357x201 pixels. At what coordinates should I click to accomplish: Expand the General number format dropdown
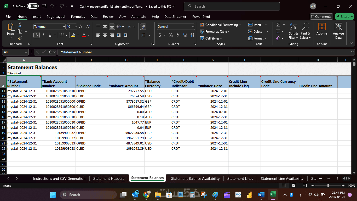[x=193, y=27]
